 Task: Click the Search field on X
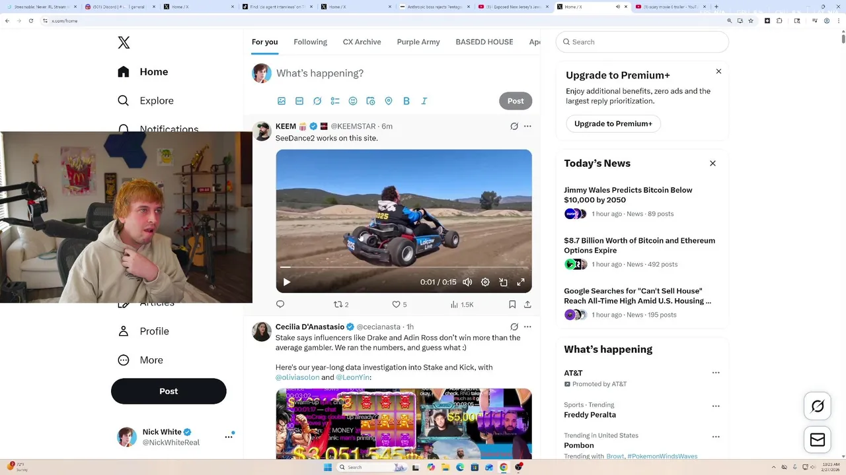coord(642,42)
